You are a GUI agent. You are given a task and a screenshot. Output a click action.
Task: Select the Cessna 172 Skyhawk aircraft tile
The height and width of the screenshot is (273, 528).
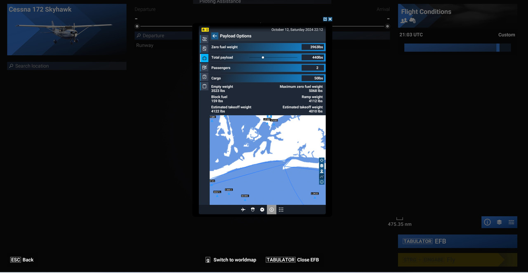click(67, 30)
